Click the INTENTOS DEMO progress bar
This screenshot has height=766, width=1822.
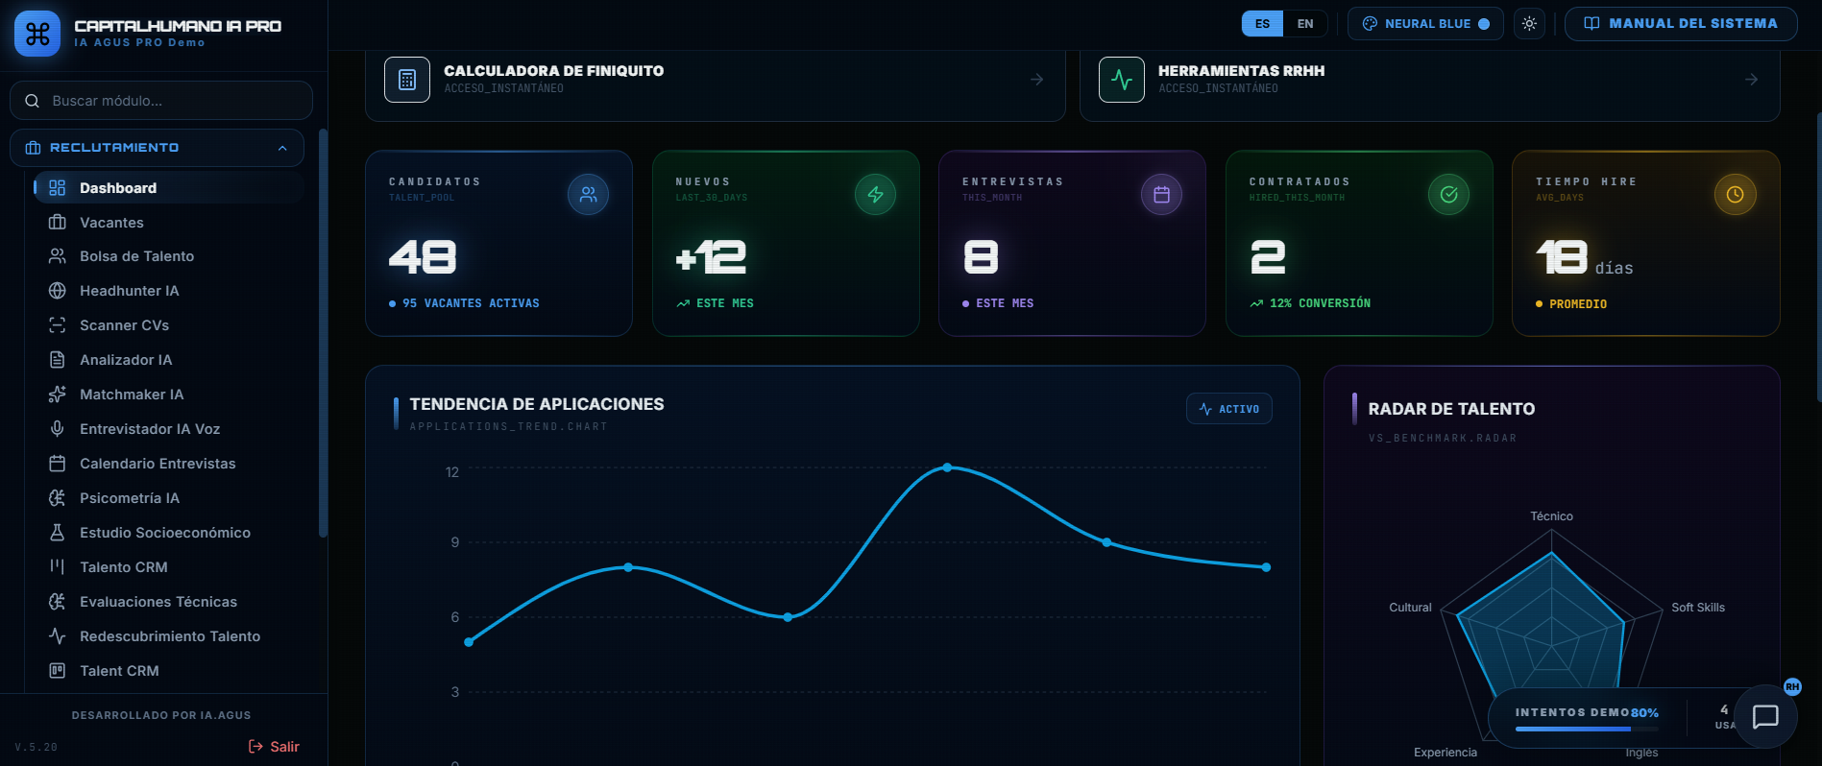tap(1587, 730)
